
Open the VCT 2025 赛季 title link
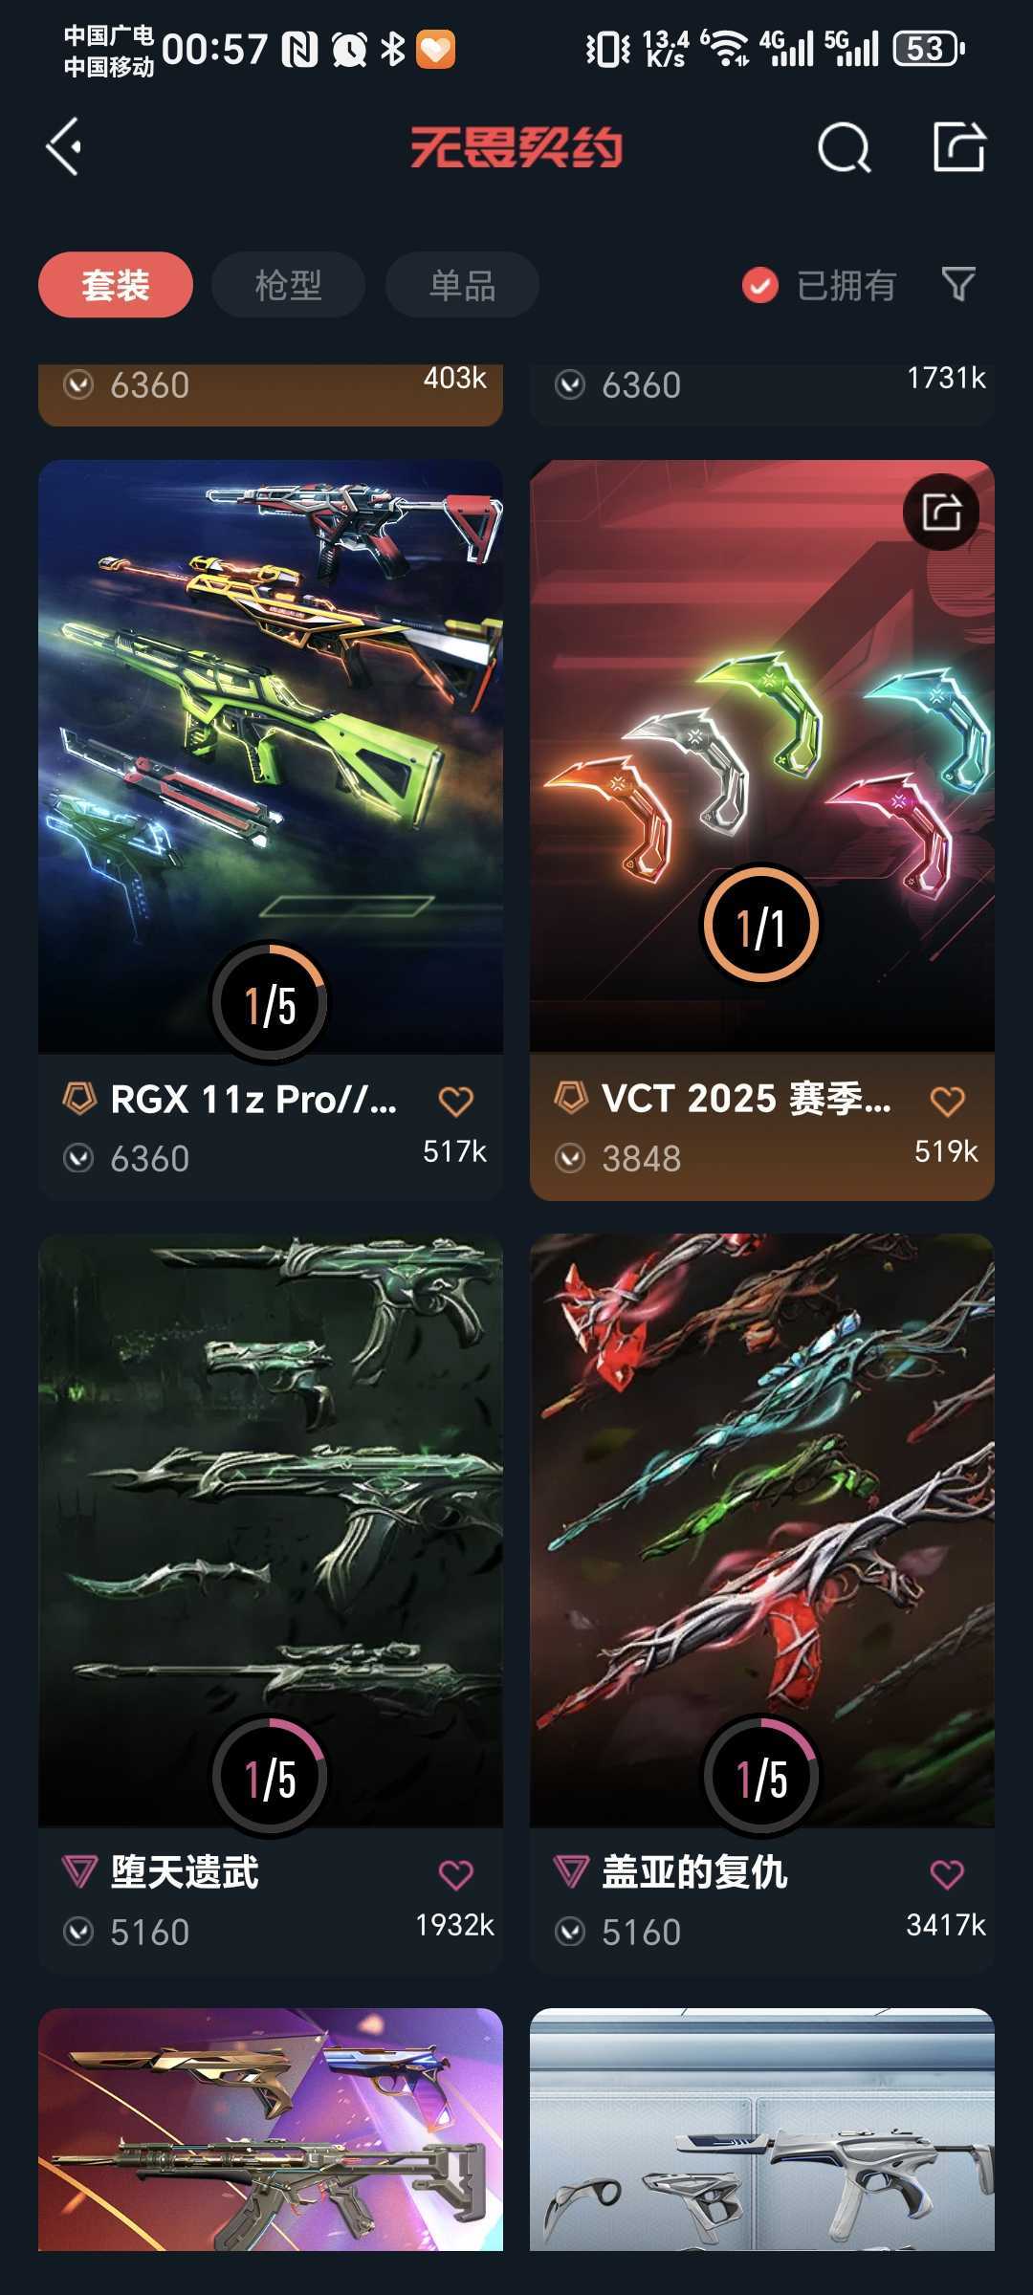746,1099
